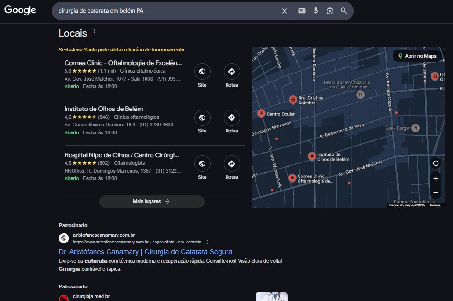Open Google Lens image search
453x301 pixels.
329,11
